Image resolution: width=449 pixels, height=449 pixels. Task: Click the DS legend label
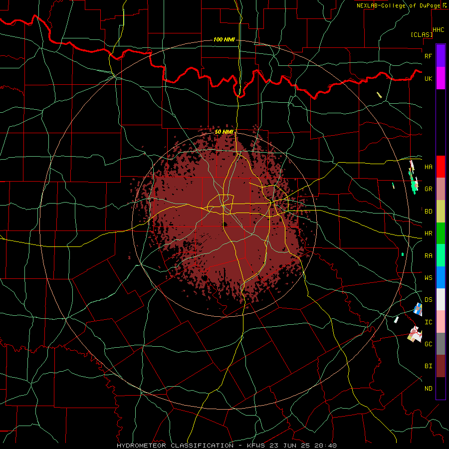[428, 300]
